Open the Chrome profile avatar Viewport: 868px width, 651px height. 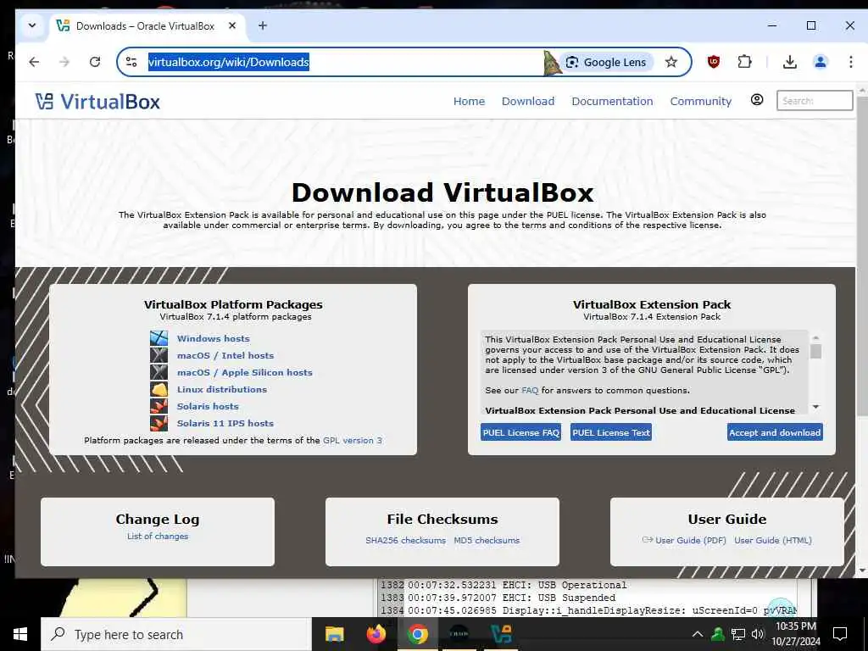(821, 62)
